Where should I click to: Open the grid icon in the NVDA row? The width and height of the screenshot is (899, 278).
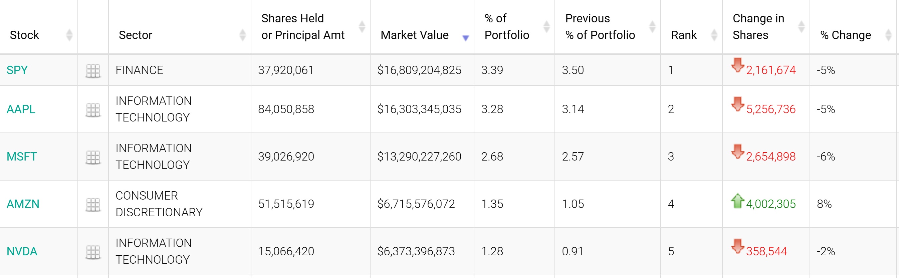coord(93,252)
